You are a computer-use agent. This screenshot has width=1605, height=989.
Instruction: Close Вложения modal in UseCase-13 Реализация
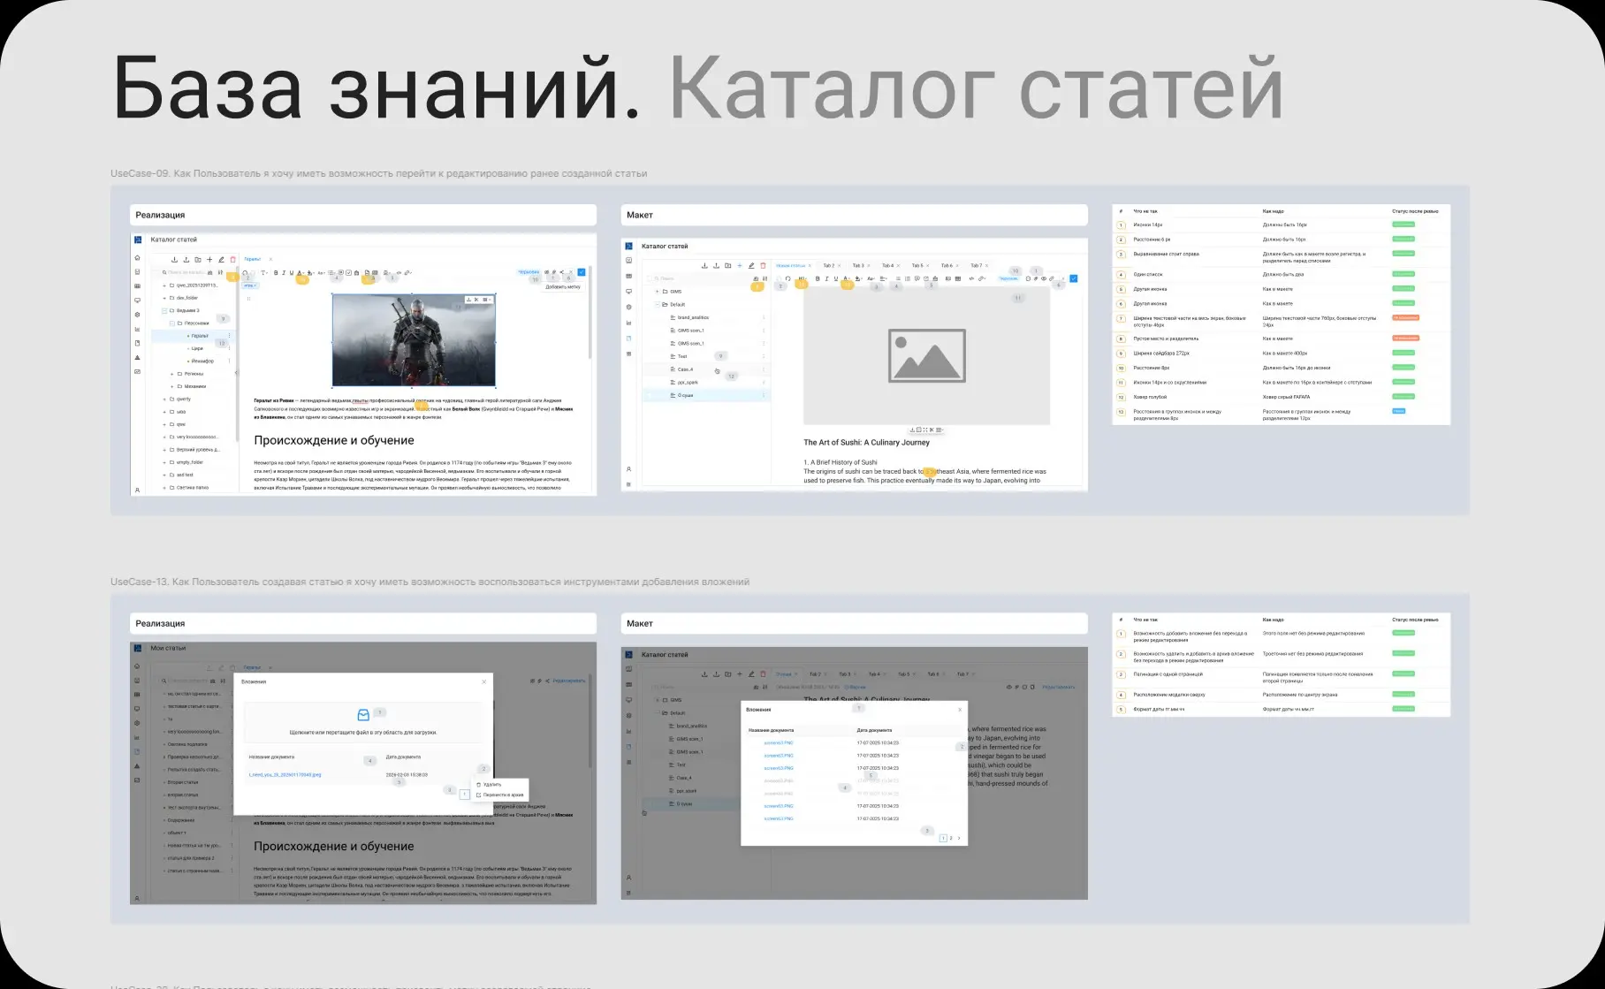tap(484, 681)
